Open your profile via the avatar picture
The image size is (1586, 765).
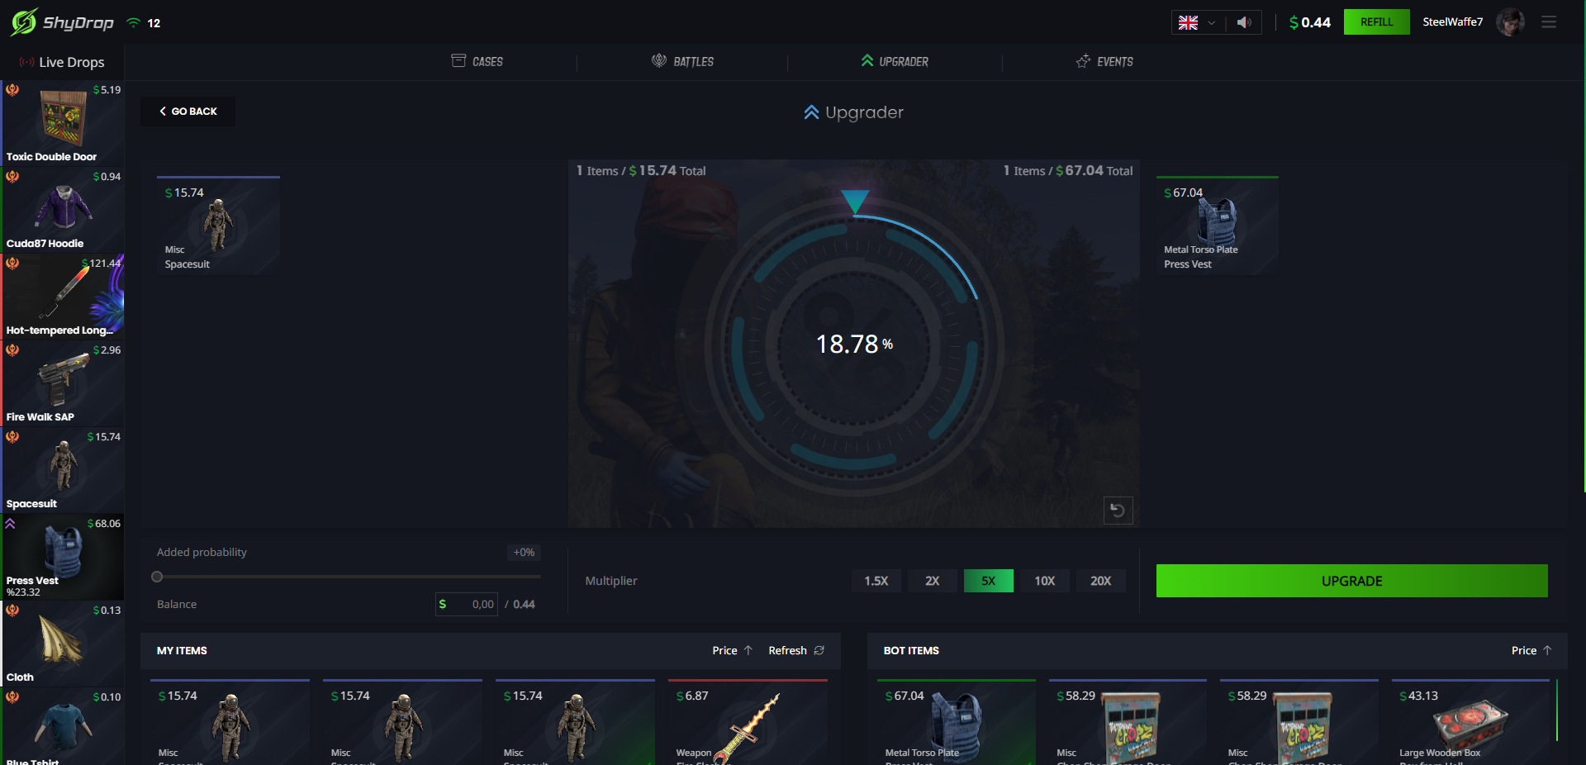coord(1510,22)
